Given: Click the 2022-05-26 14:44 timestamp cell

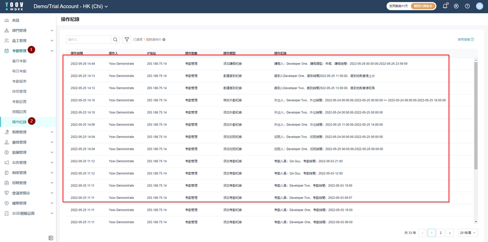Looking at the screenshot, I should 83,64.
